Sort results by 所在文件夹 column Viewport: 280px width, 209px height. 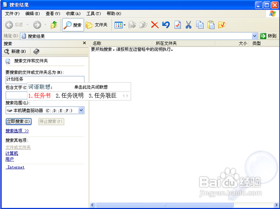tap(184, 43)
